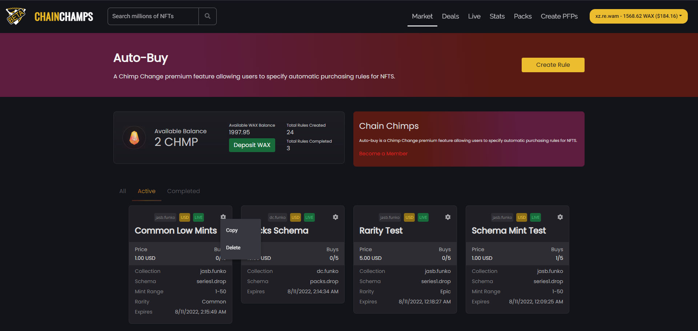The width and height of the screenshot is (698, 331).
Task: Open the Common Low Mints rule title
Action: coord(176,231)
